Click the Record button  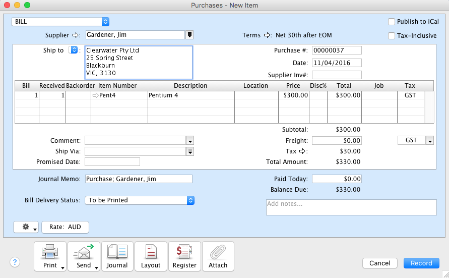coord(421,263)
